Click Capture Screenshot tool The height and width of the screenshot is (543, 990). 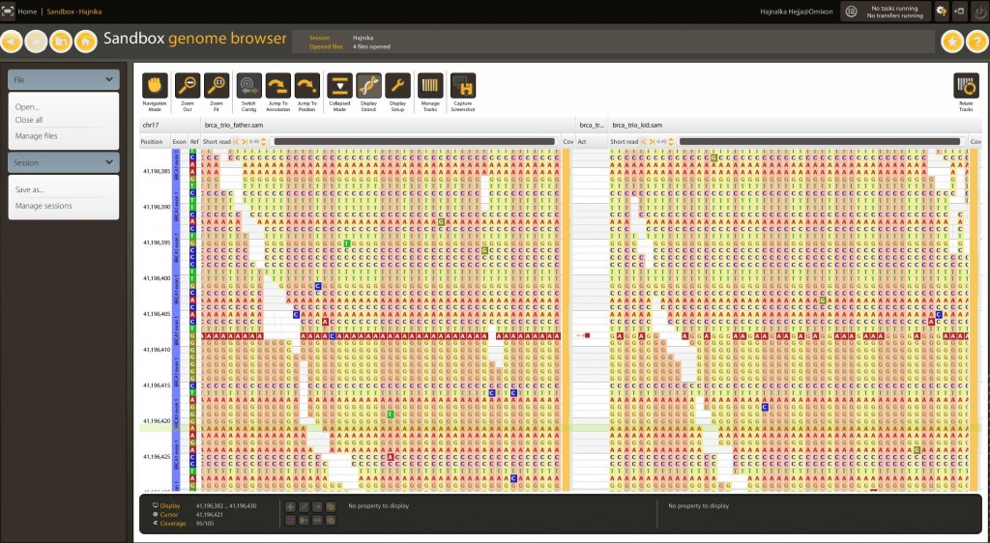(x=463, y=86)
